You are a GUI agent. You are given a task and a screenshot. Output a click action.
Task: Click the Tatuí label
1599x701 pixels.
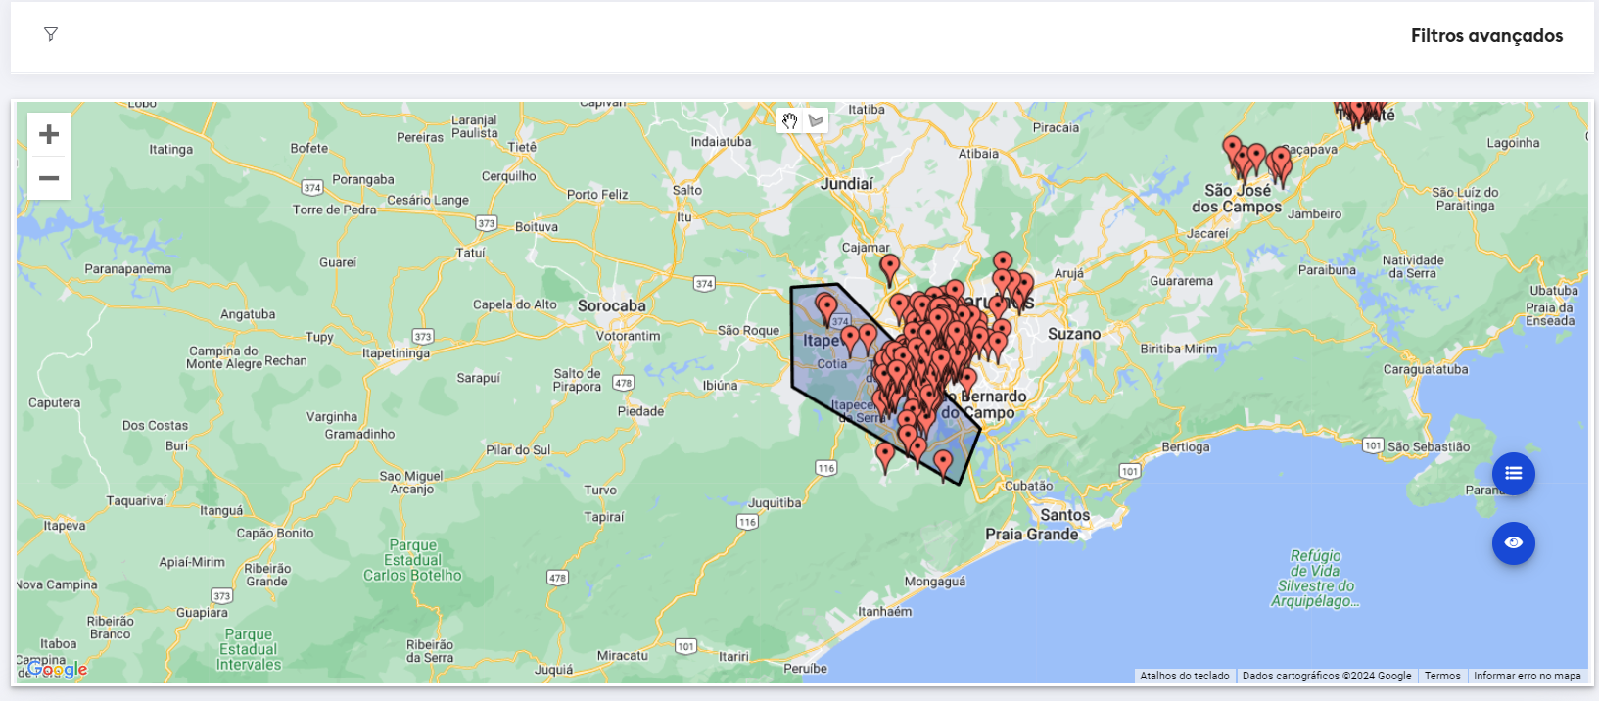(x=471, y=253)
